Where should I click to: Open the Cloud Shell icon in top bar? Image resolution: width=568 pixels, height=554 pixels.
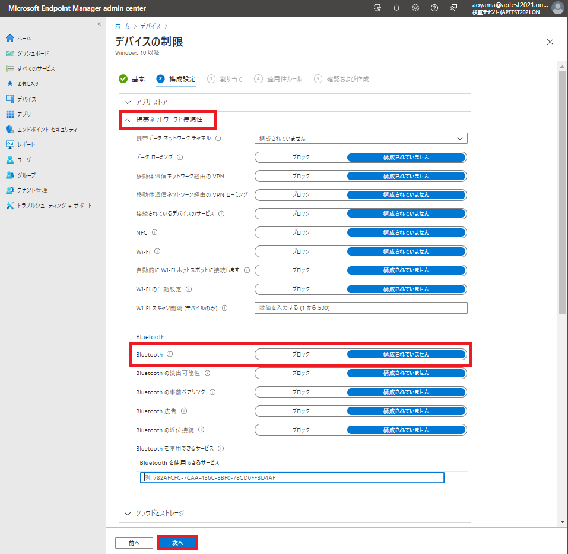click(x=377, y=8)
